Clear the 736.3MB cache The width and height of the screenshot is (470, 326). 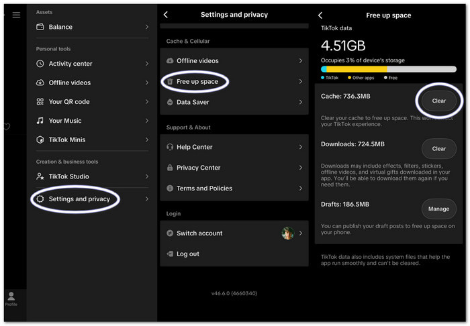click(439, 101)
